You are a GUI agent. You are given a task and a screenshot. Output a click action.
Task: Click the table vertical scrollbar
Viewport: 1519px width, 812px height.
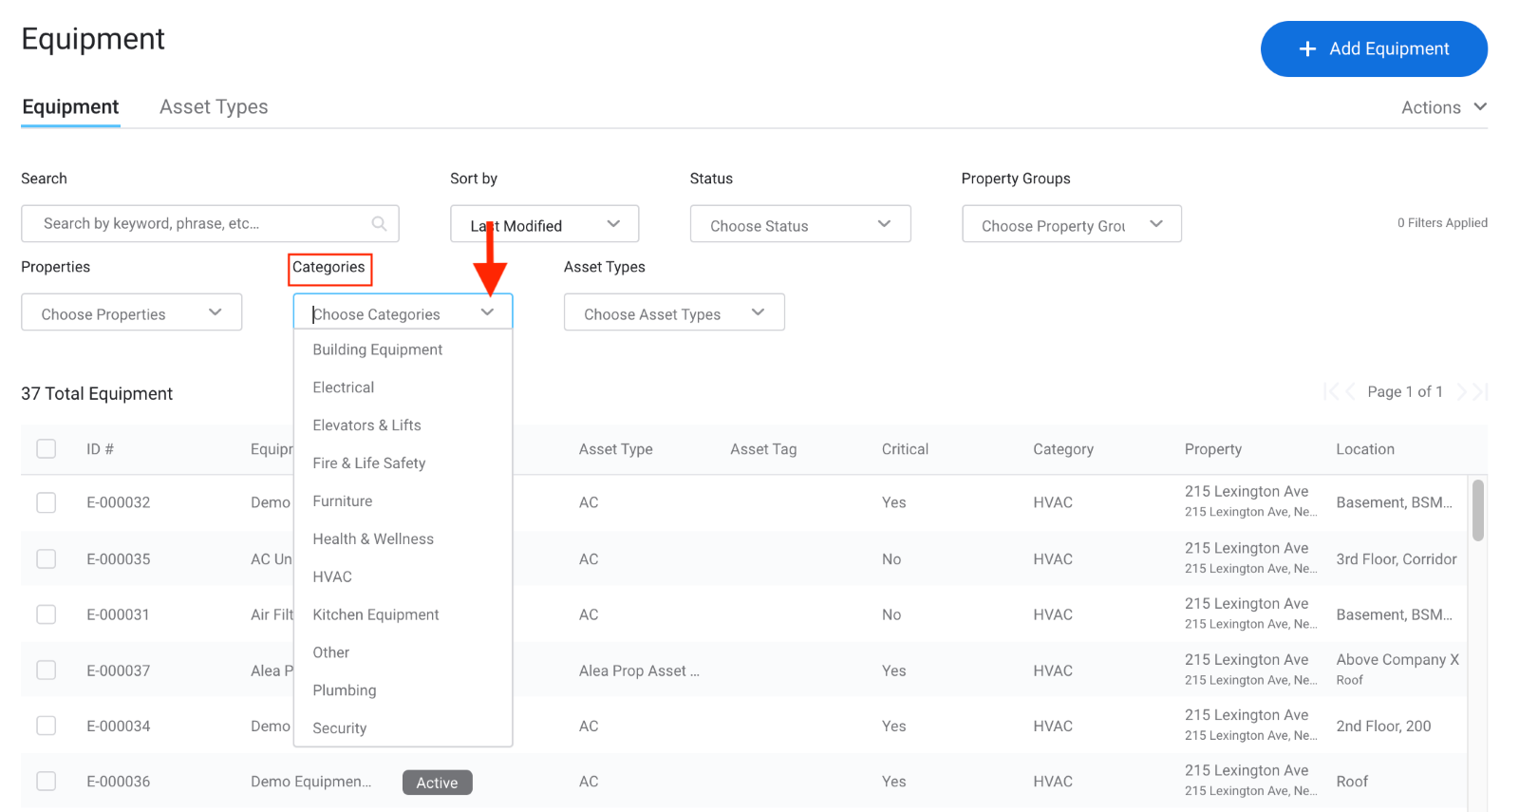(x=1477, y=511)
